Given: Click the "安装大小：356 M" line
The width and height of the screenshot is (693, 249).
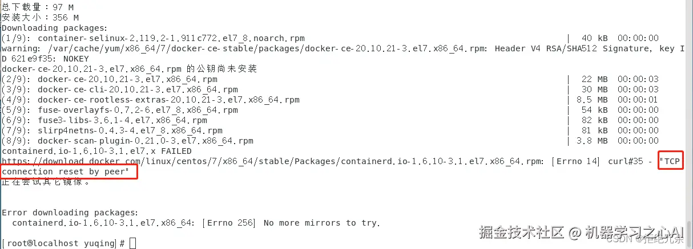Looking at the screenshot, I should tap(40, 18).
